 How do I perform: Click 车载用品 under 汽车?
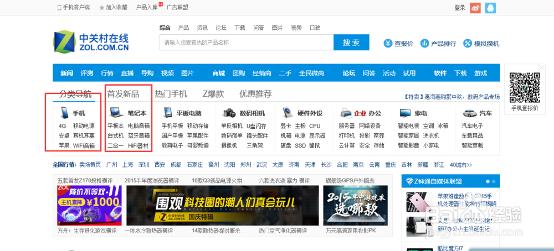coord(473,135)
